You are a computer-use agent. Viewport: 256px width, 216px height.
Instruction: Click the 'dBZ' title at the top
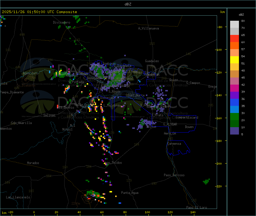click(128, 4)
